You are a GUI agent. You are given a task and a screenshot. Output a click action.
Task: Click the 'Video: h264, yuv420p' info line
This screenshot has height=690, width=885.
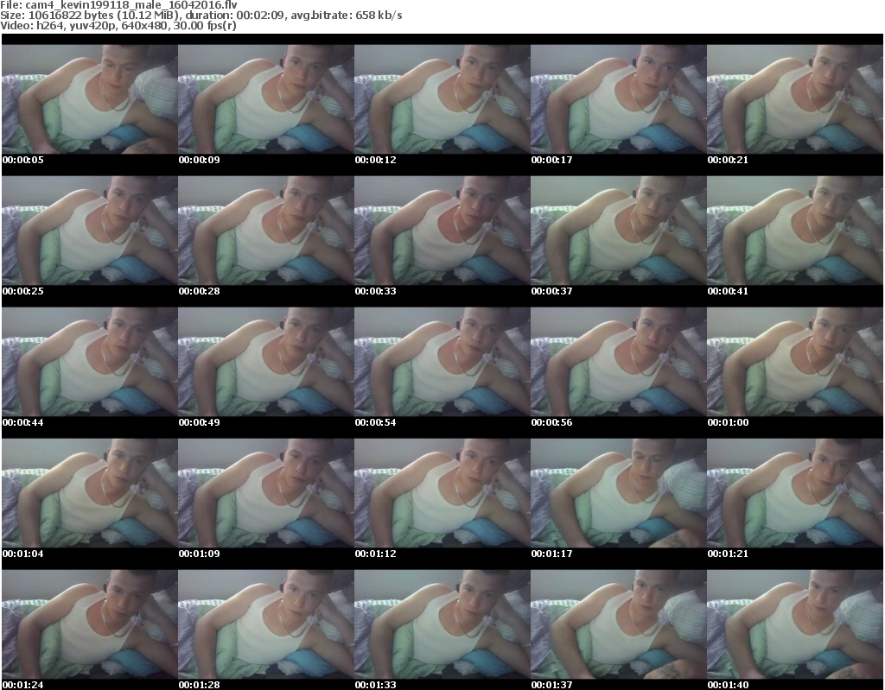(118, 26)
